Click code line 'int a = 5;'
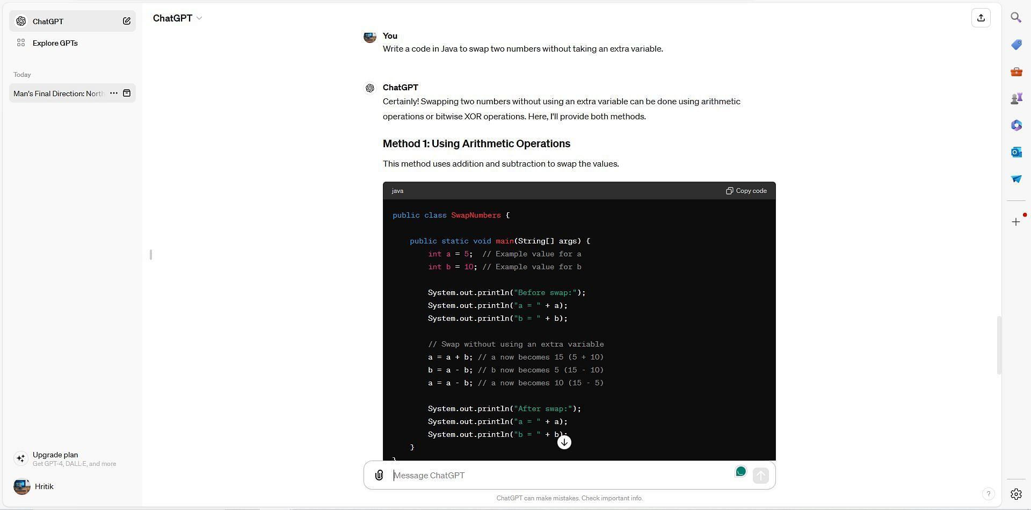This screenshot has height=510, width=1031. point(450,254)
